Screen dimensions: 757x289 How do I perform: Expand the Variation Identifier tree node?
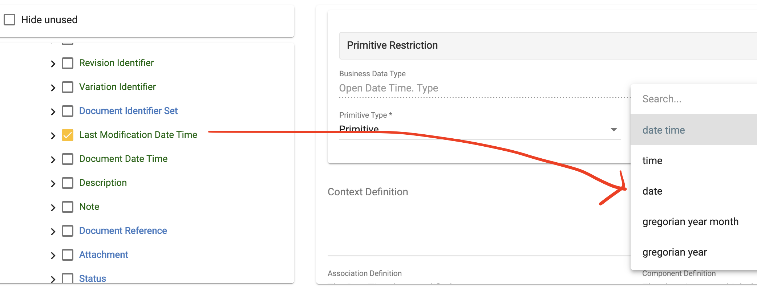tap(53, 87)
